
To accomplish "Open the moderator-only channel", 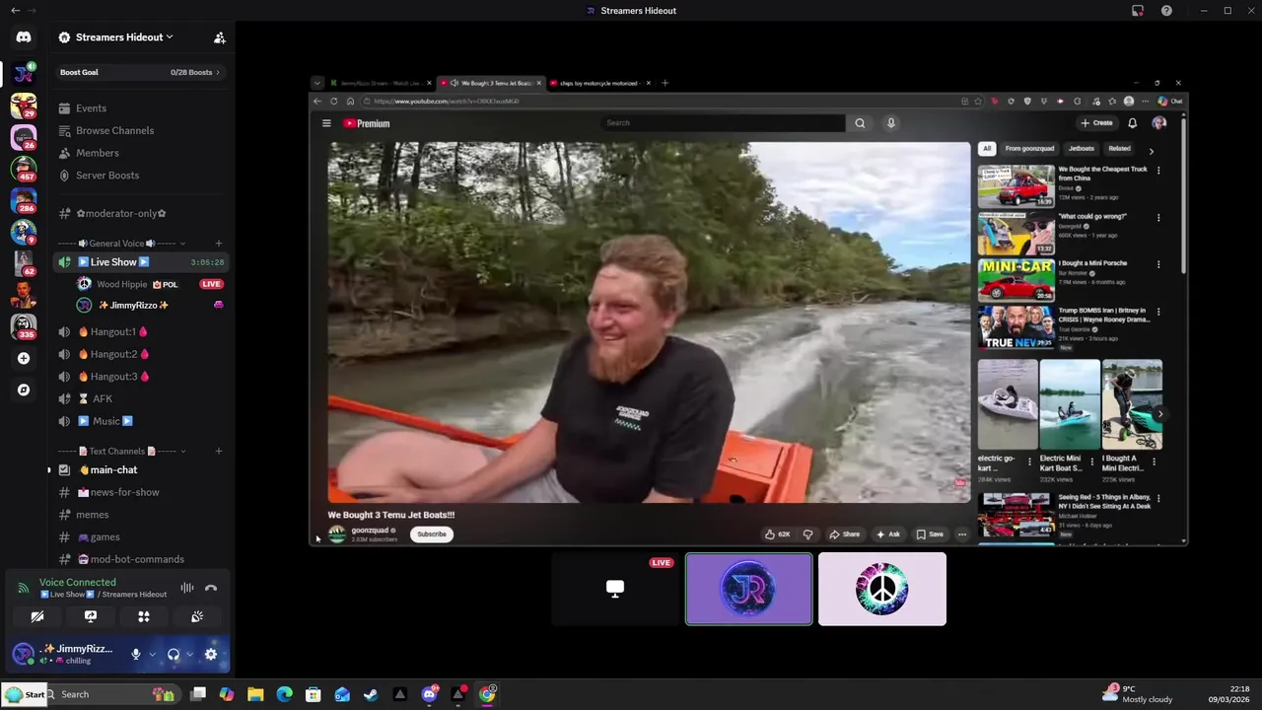I will tap(141, 213).
